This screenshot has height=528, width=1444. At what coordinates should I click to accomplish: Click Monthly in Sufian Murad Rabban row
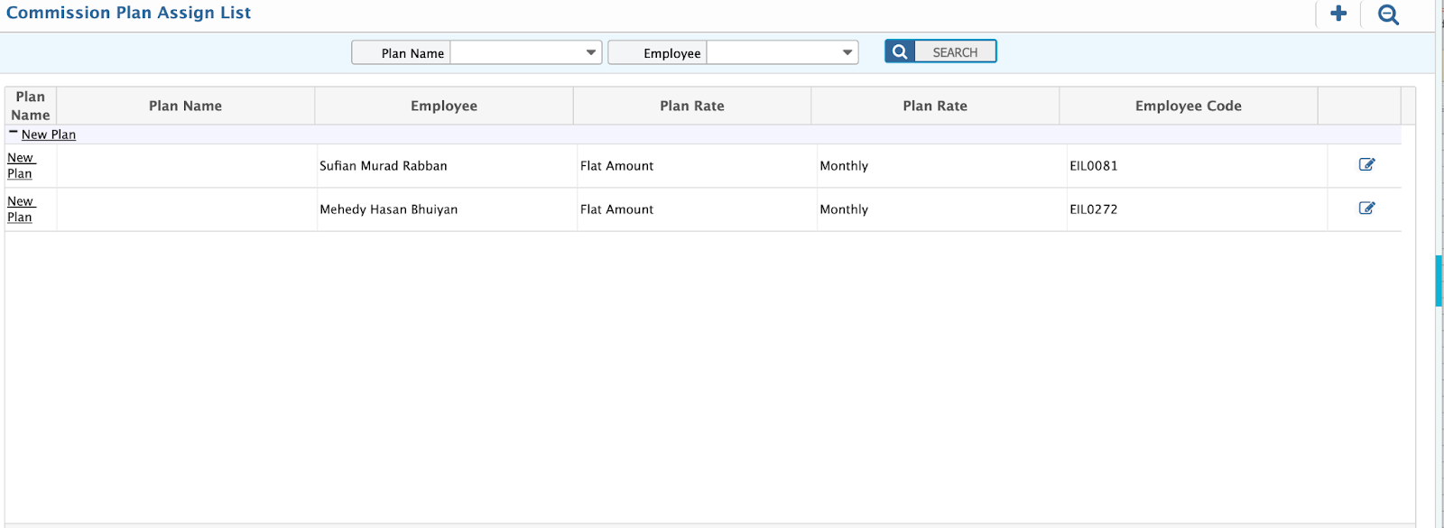point(844,165)
